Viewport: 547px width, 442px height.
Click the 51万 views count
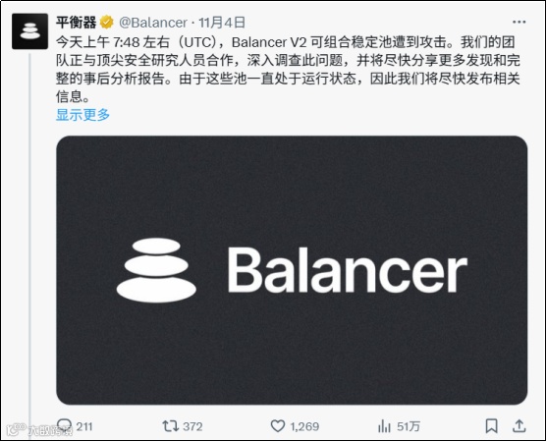409,426
